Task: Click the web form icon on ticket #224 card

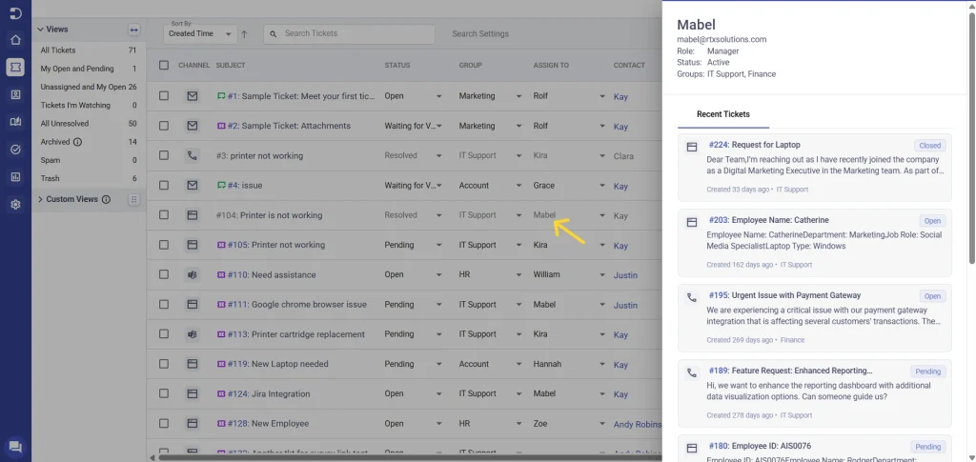Action: [692, 148]
